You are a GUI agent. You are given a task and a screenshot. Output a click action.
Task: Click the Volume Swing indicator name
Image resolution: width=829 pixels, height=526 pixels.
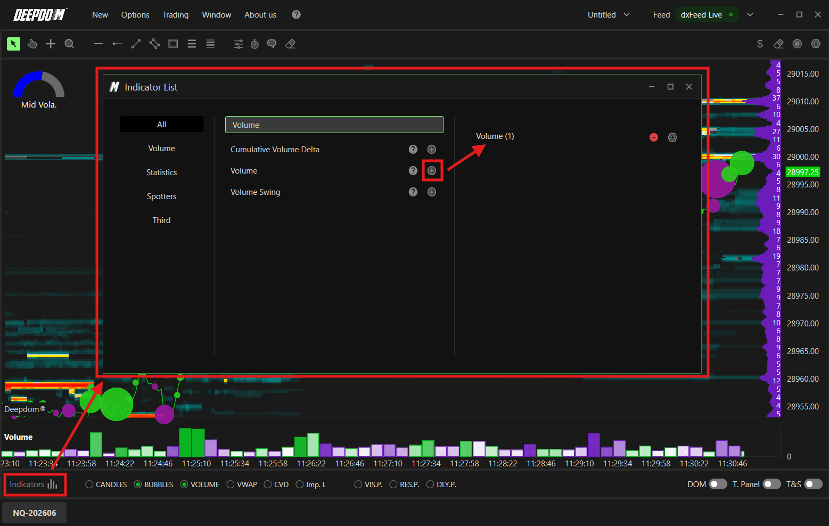(256, 192)
